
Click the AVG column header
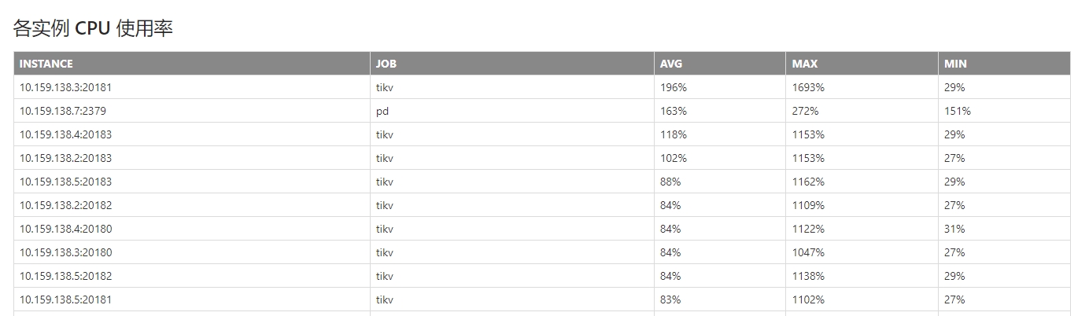(671, 64)
